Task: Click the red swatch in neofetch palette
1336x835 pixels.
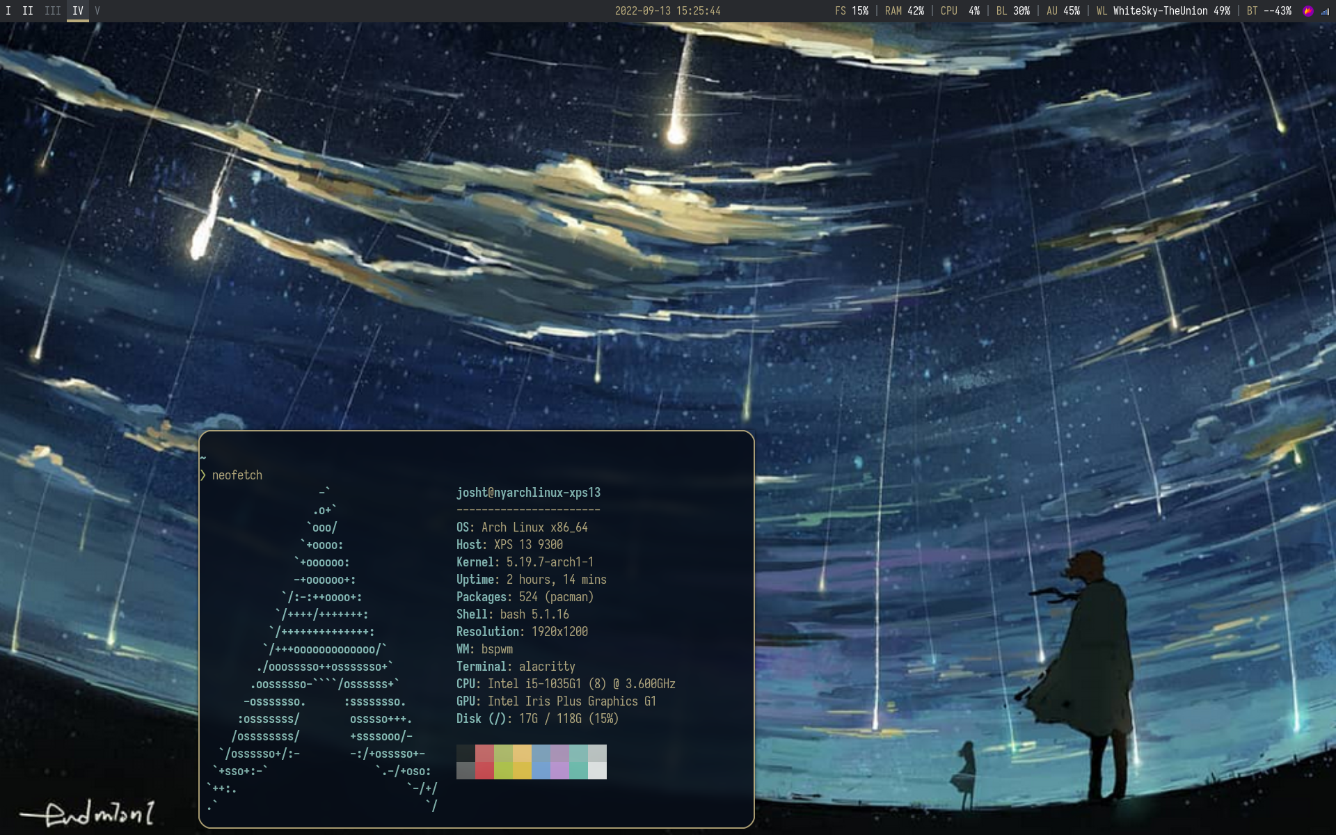Action: point(484,770)
